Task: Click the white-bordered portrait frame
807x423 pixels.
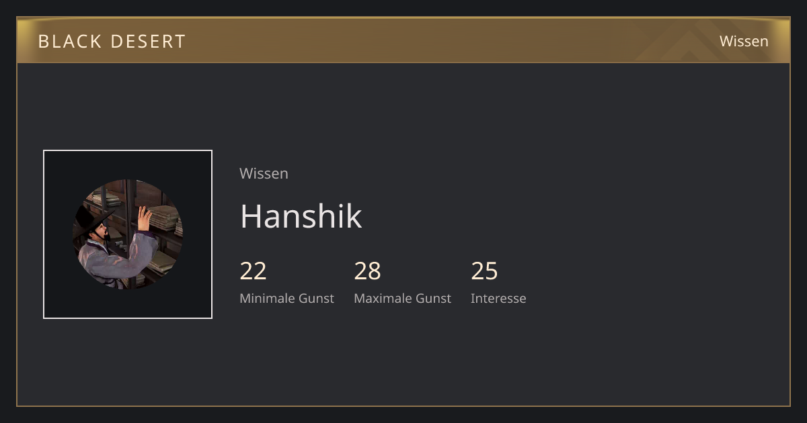Action: coord(128,234)
